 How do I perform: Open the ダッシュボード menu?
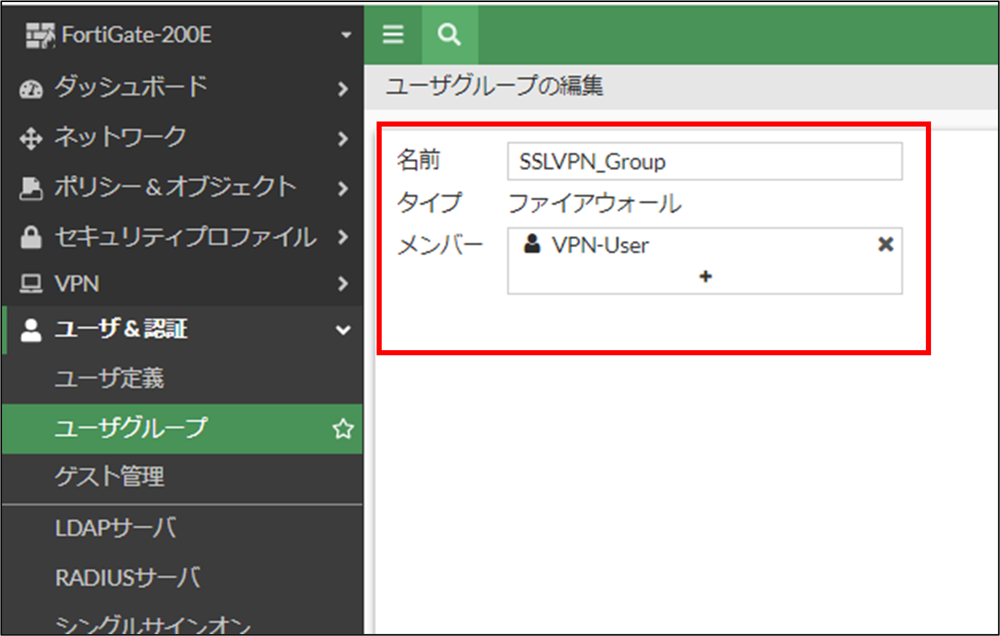182,89
